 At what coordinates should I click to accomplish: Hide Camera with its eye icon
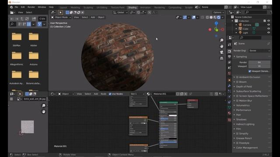click(269, 25)
